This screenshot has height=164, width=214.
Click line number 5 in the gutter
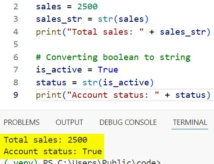pos(16,44)
